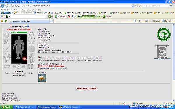This screenshot has width=175, height=109.
Task: Click the browser Back arrow button
Action: [x=2, y=6]
